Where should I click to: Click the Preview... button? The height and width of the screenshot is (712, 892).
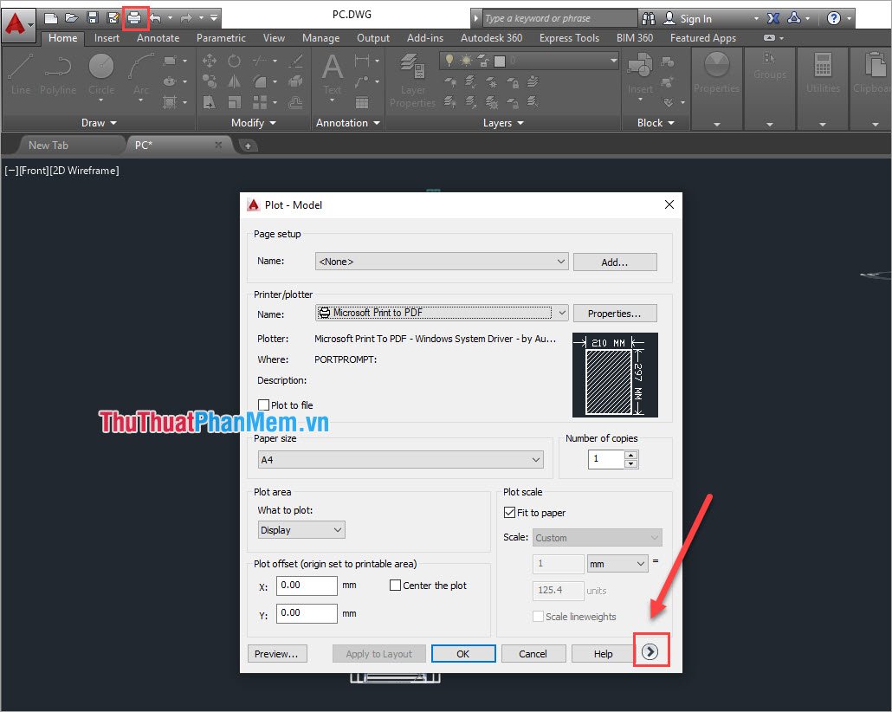point(277,654)
